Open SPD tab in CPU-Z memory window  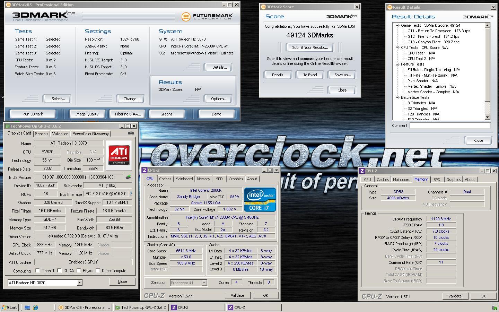coord(437,180)
